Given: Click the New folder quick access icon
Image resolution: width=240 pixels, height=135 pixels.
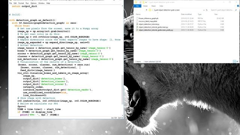Looking at the screenshot, I should pyautogui.click(x=143, y=2).
